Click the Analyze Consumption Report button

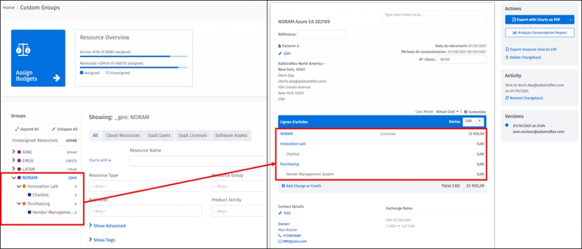tap(539, 32)
